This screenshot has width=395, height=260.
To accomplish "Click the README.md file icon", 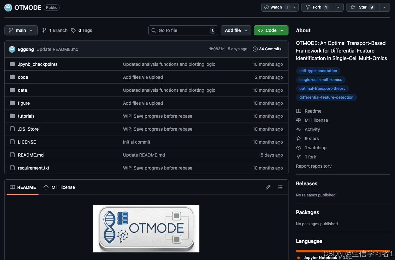I will pos(12,155).
